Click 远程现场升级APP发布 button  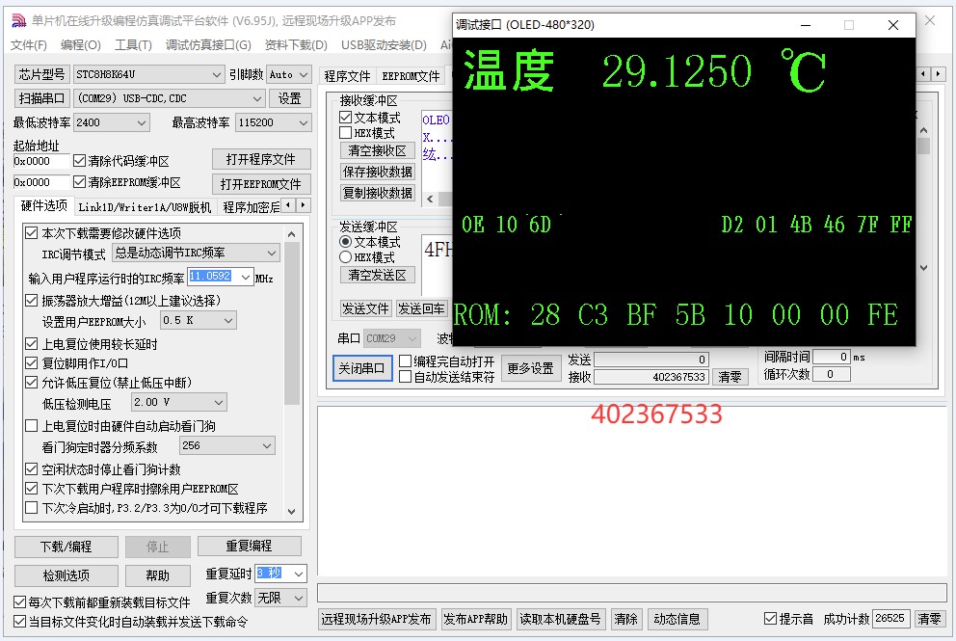pos(376,619)
